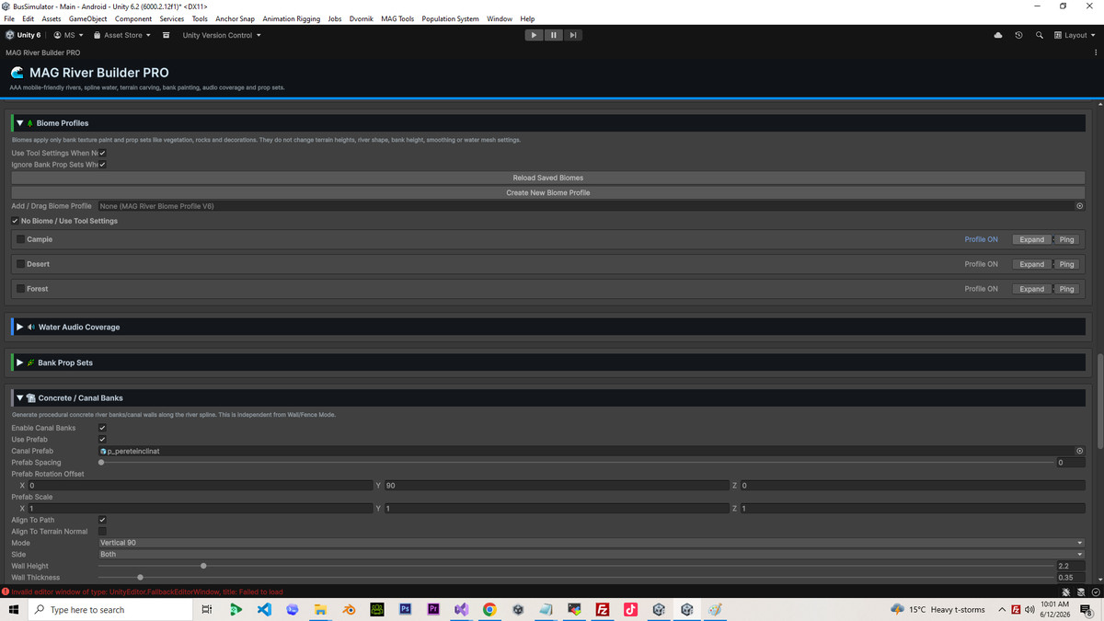The width and height of the screenshot is (1104, 621).
Task: Click the Play button
Action: click(534, 35)
